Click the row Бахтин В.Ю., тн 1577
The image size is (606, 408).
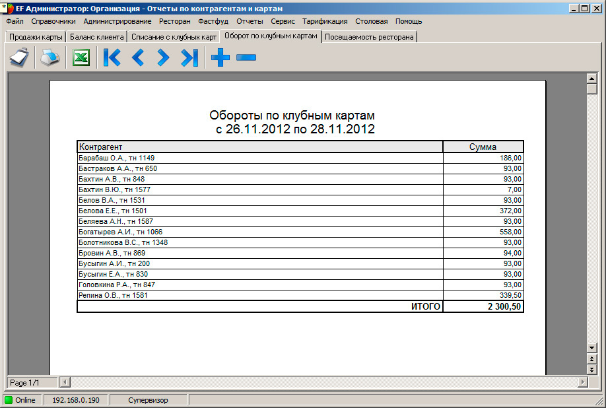[300, 189]
